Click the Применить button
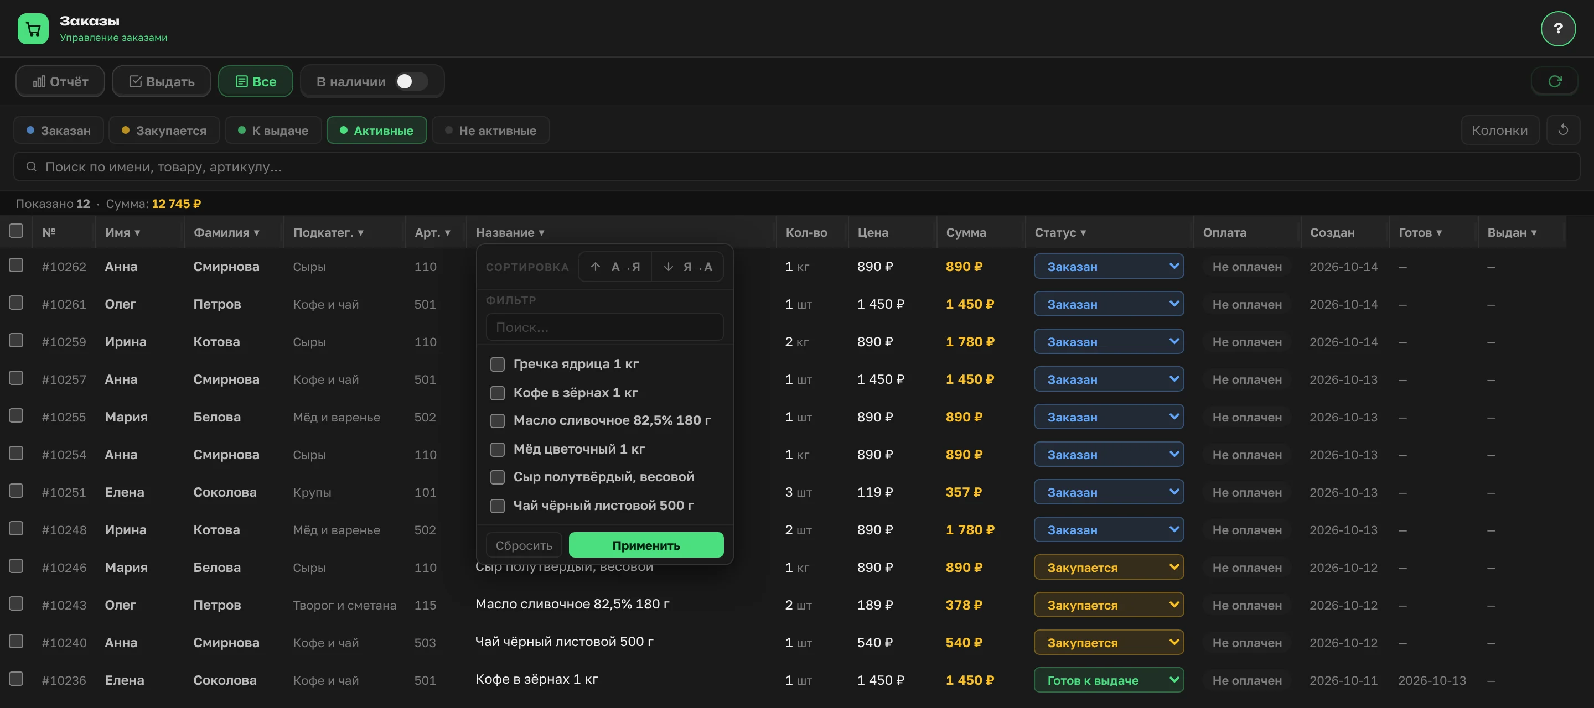This screenshot has height=708, width=1594. pyautogui.click(x=646, y=545)
